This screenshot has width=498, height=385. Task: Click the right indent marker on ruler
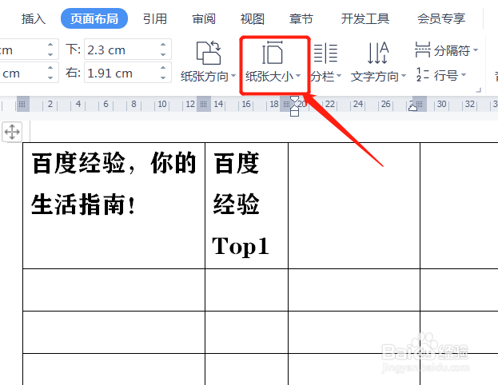click(412, 108)
